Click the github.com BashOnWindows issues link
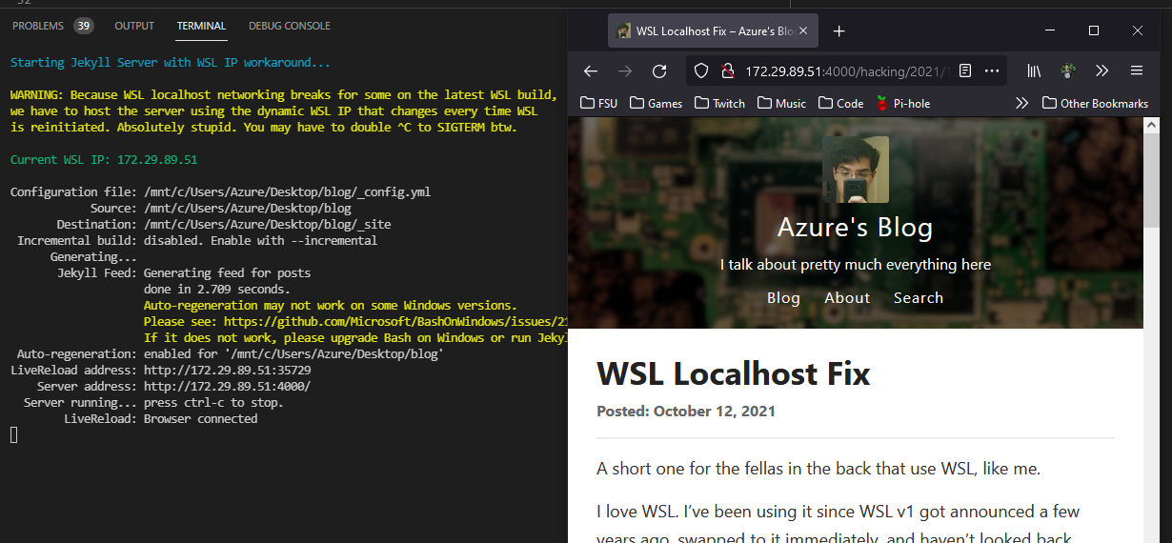 [x=395, y=322]
